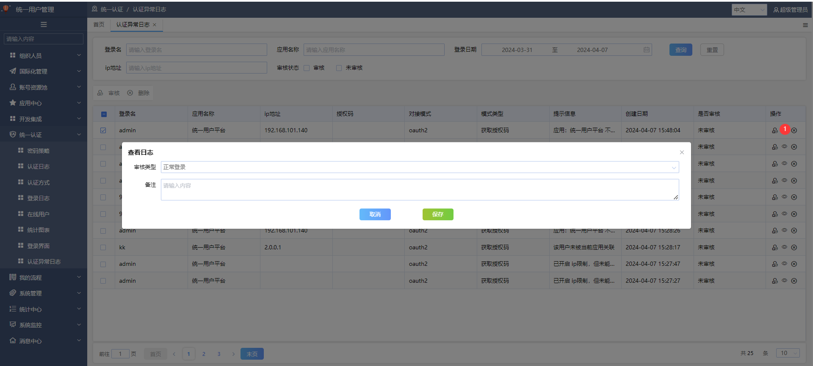Image resolution: width=813 pixels, height=366 pixels.
Task: Expand the 应用中心 menu
Action: (44, 103)
